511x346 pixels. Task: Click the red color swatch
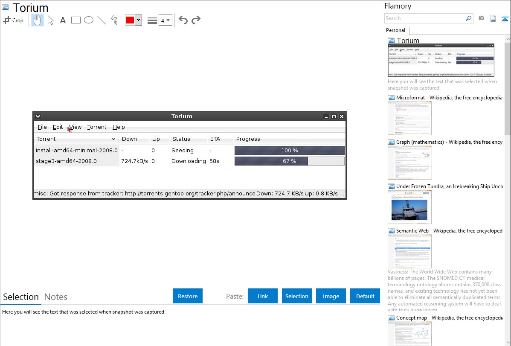click(x=130, y=20)
